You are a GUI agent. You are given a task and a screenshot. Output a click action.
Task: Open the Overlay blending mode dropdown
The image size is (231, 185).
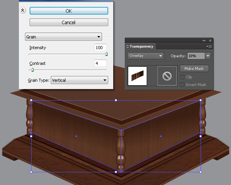point(146,56)
